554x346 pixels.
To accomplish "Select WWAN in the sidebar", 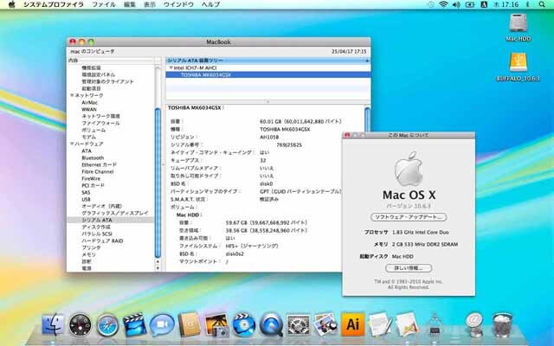I will [x=89, y=110].
